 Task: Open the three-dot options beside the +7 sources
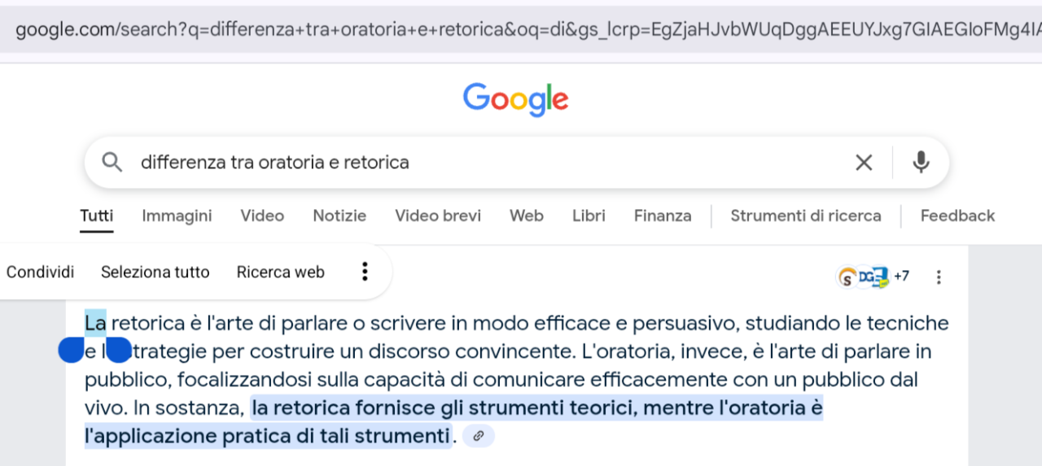click(x=939, y=277)
